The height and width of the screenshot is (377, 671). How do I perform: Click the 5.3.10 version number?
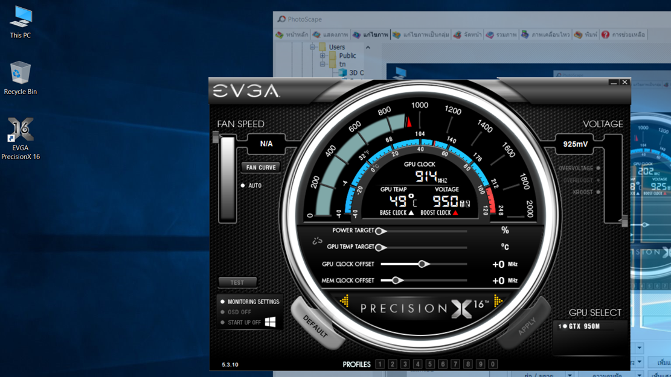(230, 364)
